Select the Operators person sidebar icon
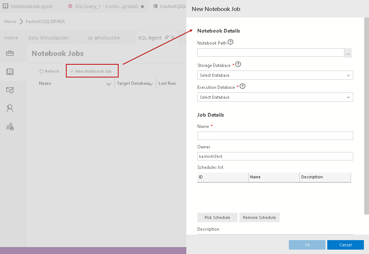 tap(10, 108)
